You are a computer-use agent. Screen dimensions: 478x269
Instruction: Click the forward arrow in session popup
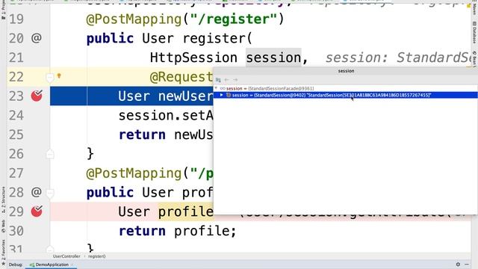click(x=235, y=80)
